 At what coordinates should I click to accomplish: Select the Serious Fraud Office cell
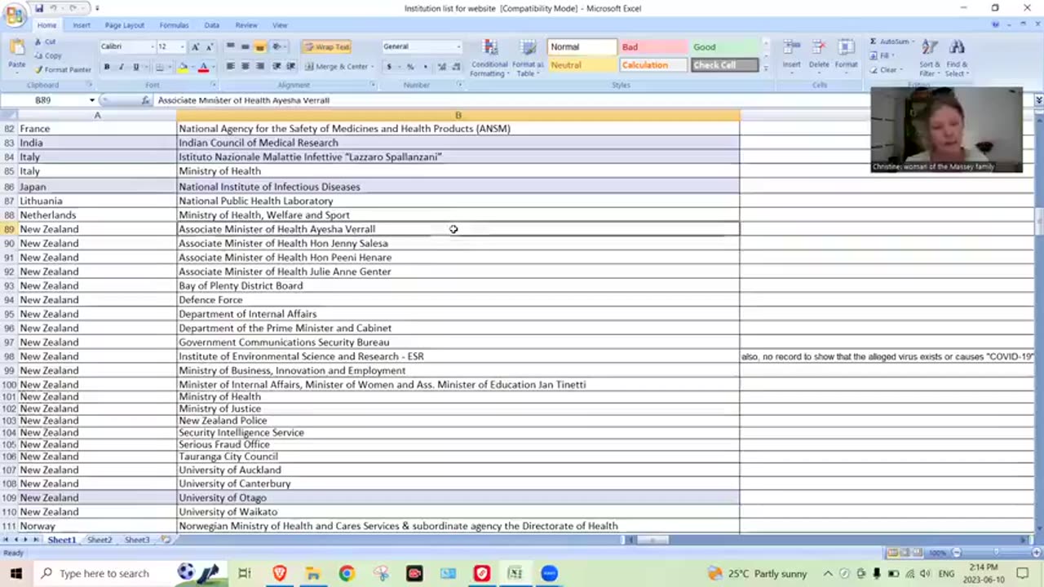click(458, 444)
